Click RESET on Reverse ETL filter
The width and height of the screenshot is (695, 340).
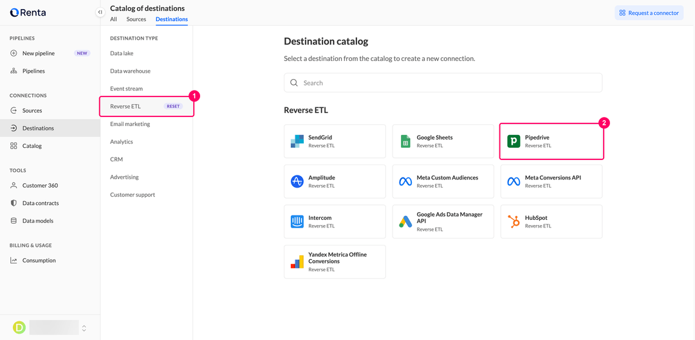(x=173, y=106)
